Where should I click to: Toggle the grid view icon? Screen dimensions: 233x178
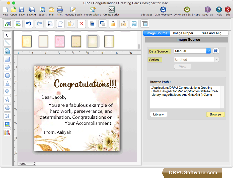point(134,24)
